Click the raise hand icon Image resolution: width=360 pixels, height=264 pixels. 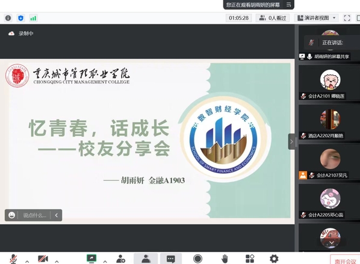point(225,259)
